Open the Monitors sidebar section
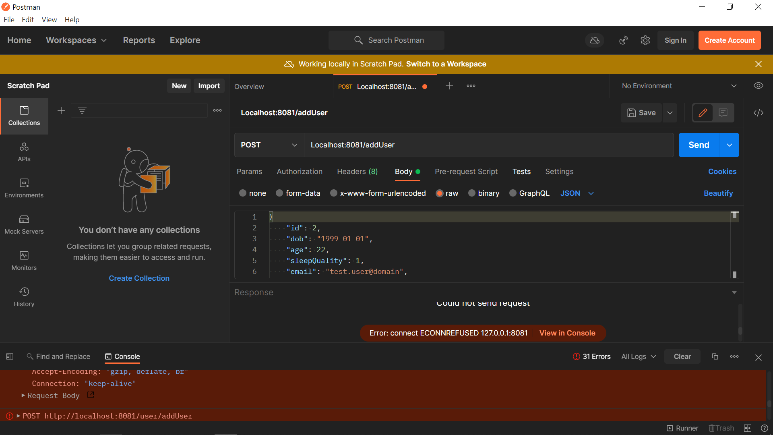This screenshot has width=773, height=435. (24, 261)
